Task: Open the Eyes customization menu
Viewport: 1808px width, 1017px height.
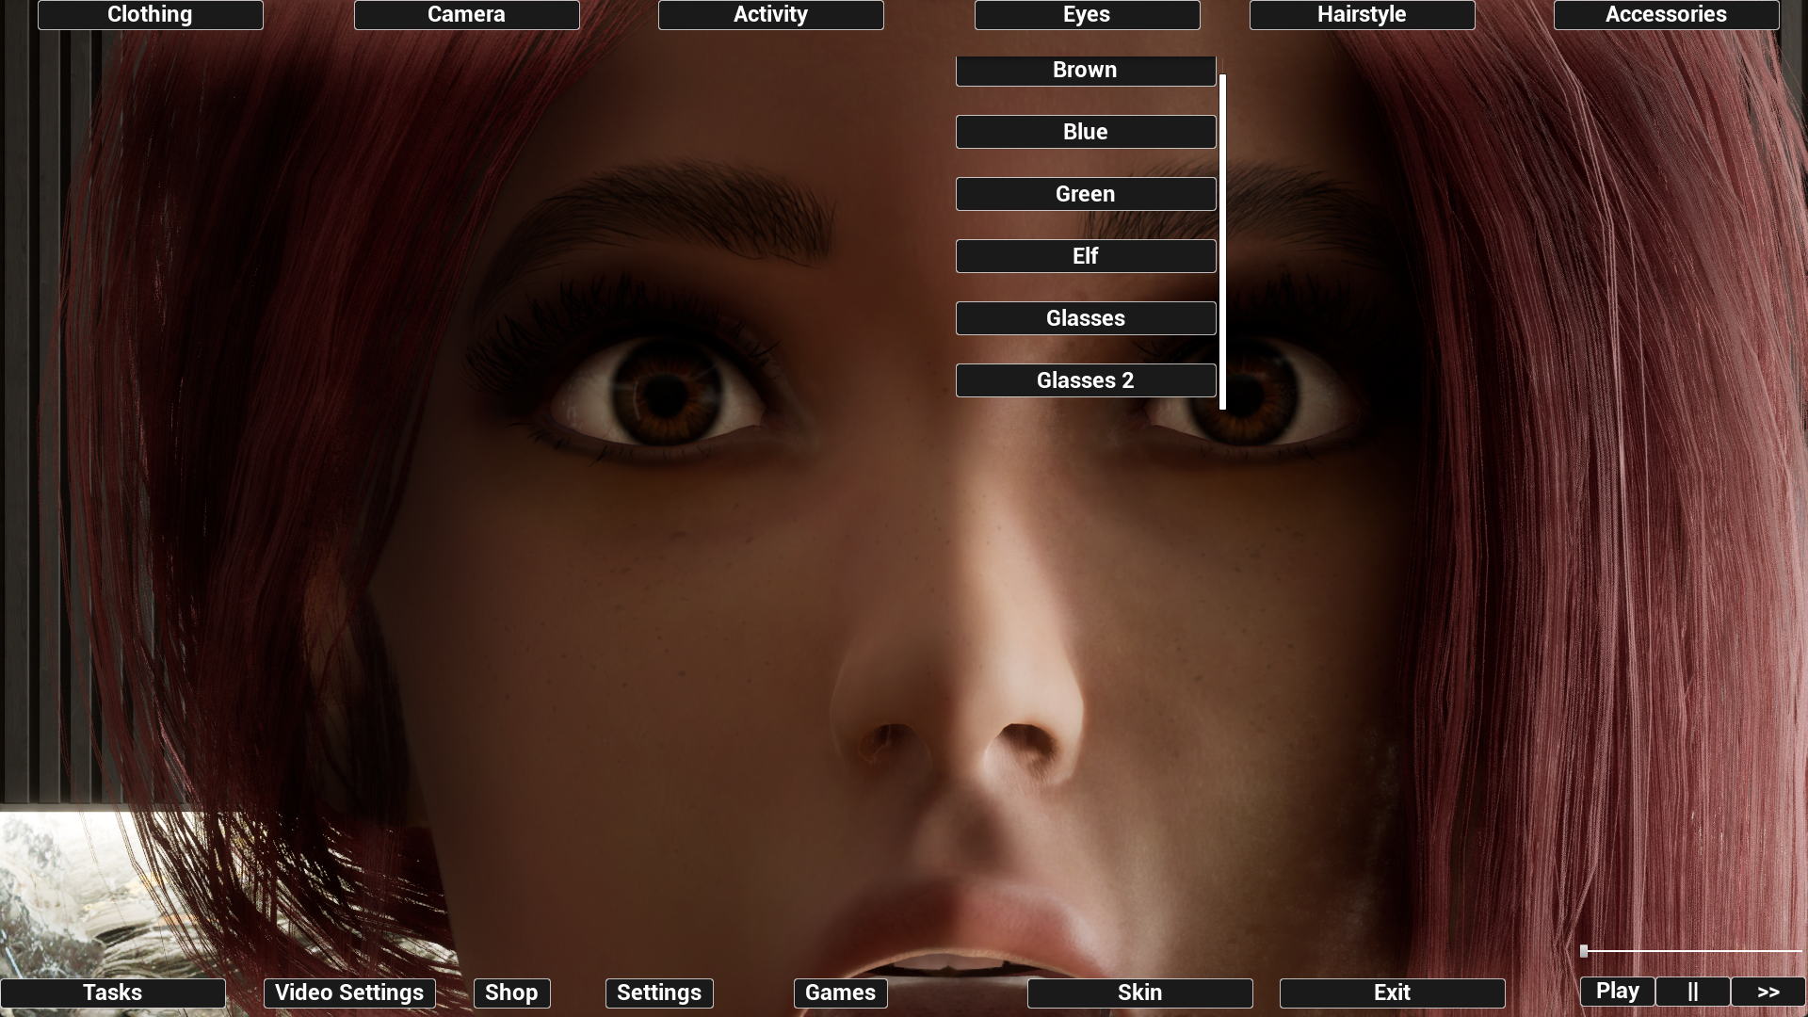Action: pos(1086,14)
